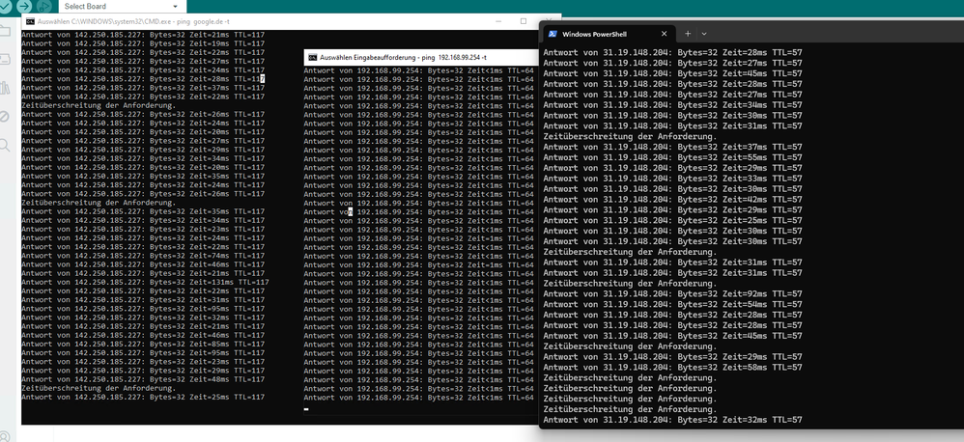Viewport: 964px width, 442px height.
Task: Minimize the google.de ping CMD window
Action: point(499,21)
